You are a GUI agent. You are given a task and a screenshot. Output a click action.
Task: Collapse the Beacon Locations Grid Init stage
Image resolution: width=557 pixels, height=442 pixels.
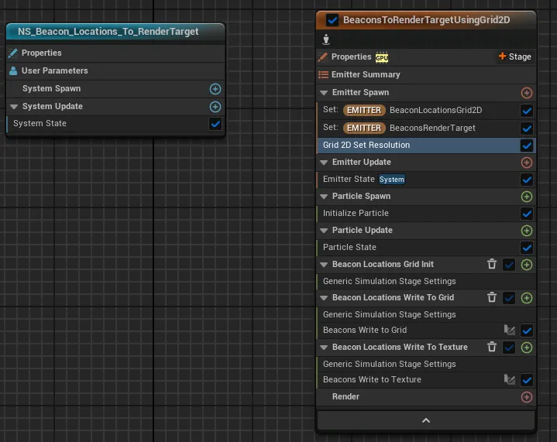(x=324, y=265)
